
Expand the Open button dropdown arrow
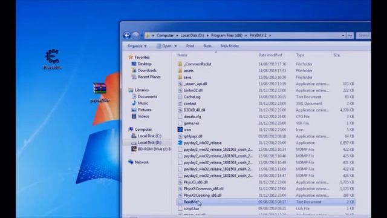click(175, 46)
